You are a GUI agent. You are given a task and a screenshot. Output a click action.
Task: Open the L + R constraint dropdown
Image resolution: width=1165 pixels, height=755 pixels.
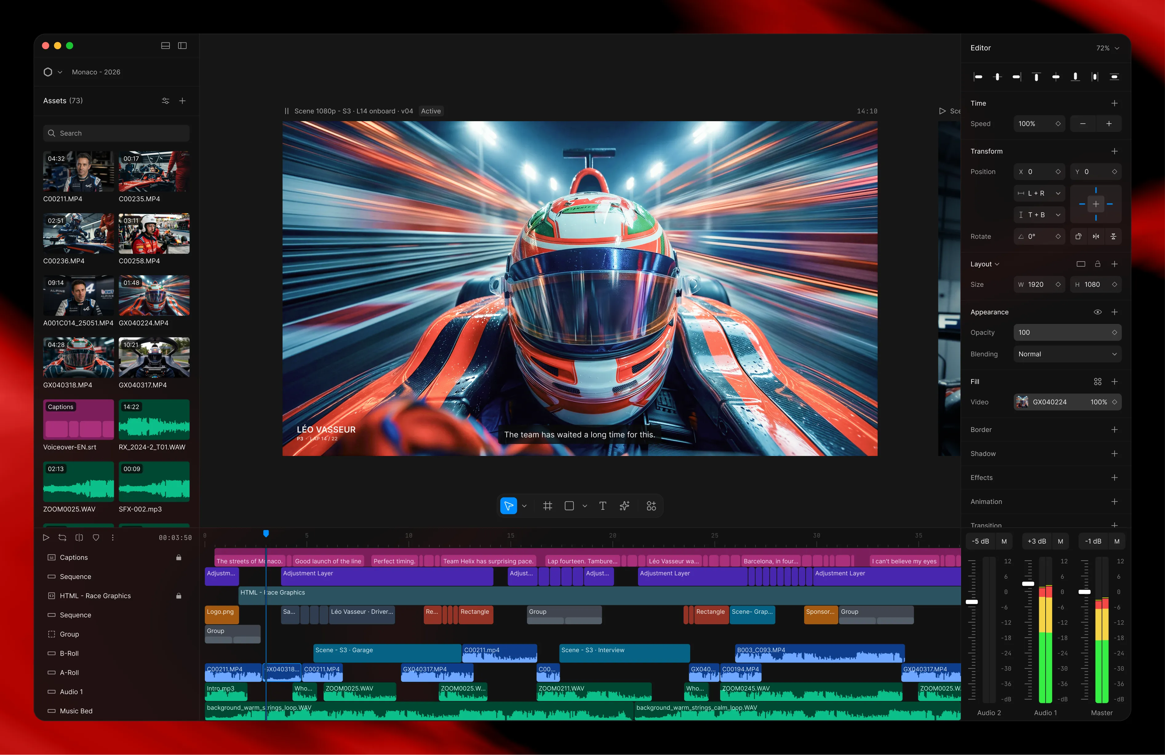point(1039,194)
